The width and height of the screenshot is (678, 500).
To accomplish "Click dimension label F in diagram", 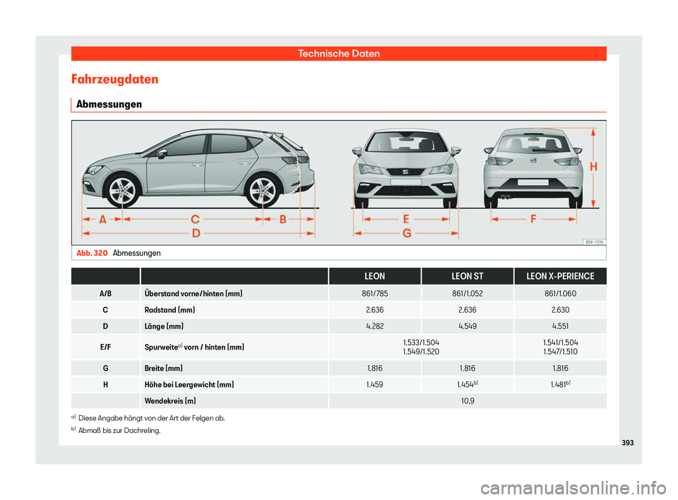I will coord(533,220).
